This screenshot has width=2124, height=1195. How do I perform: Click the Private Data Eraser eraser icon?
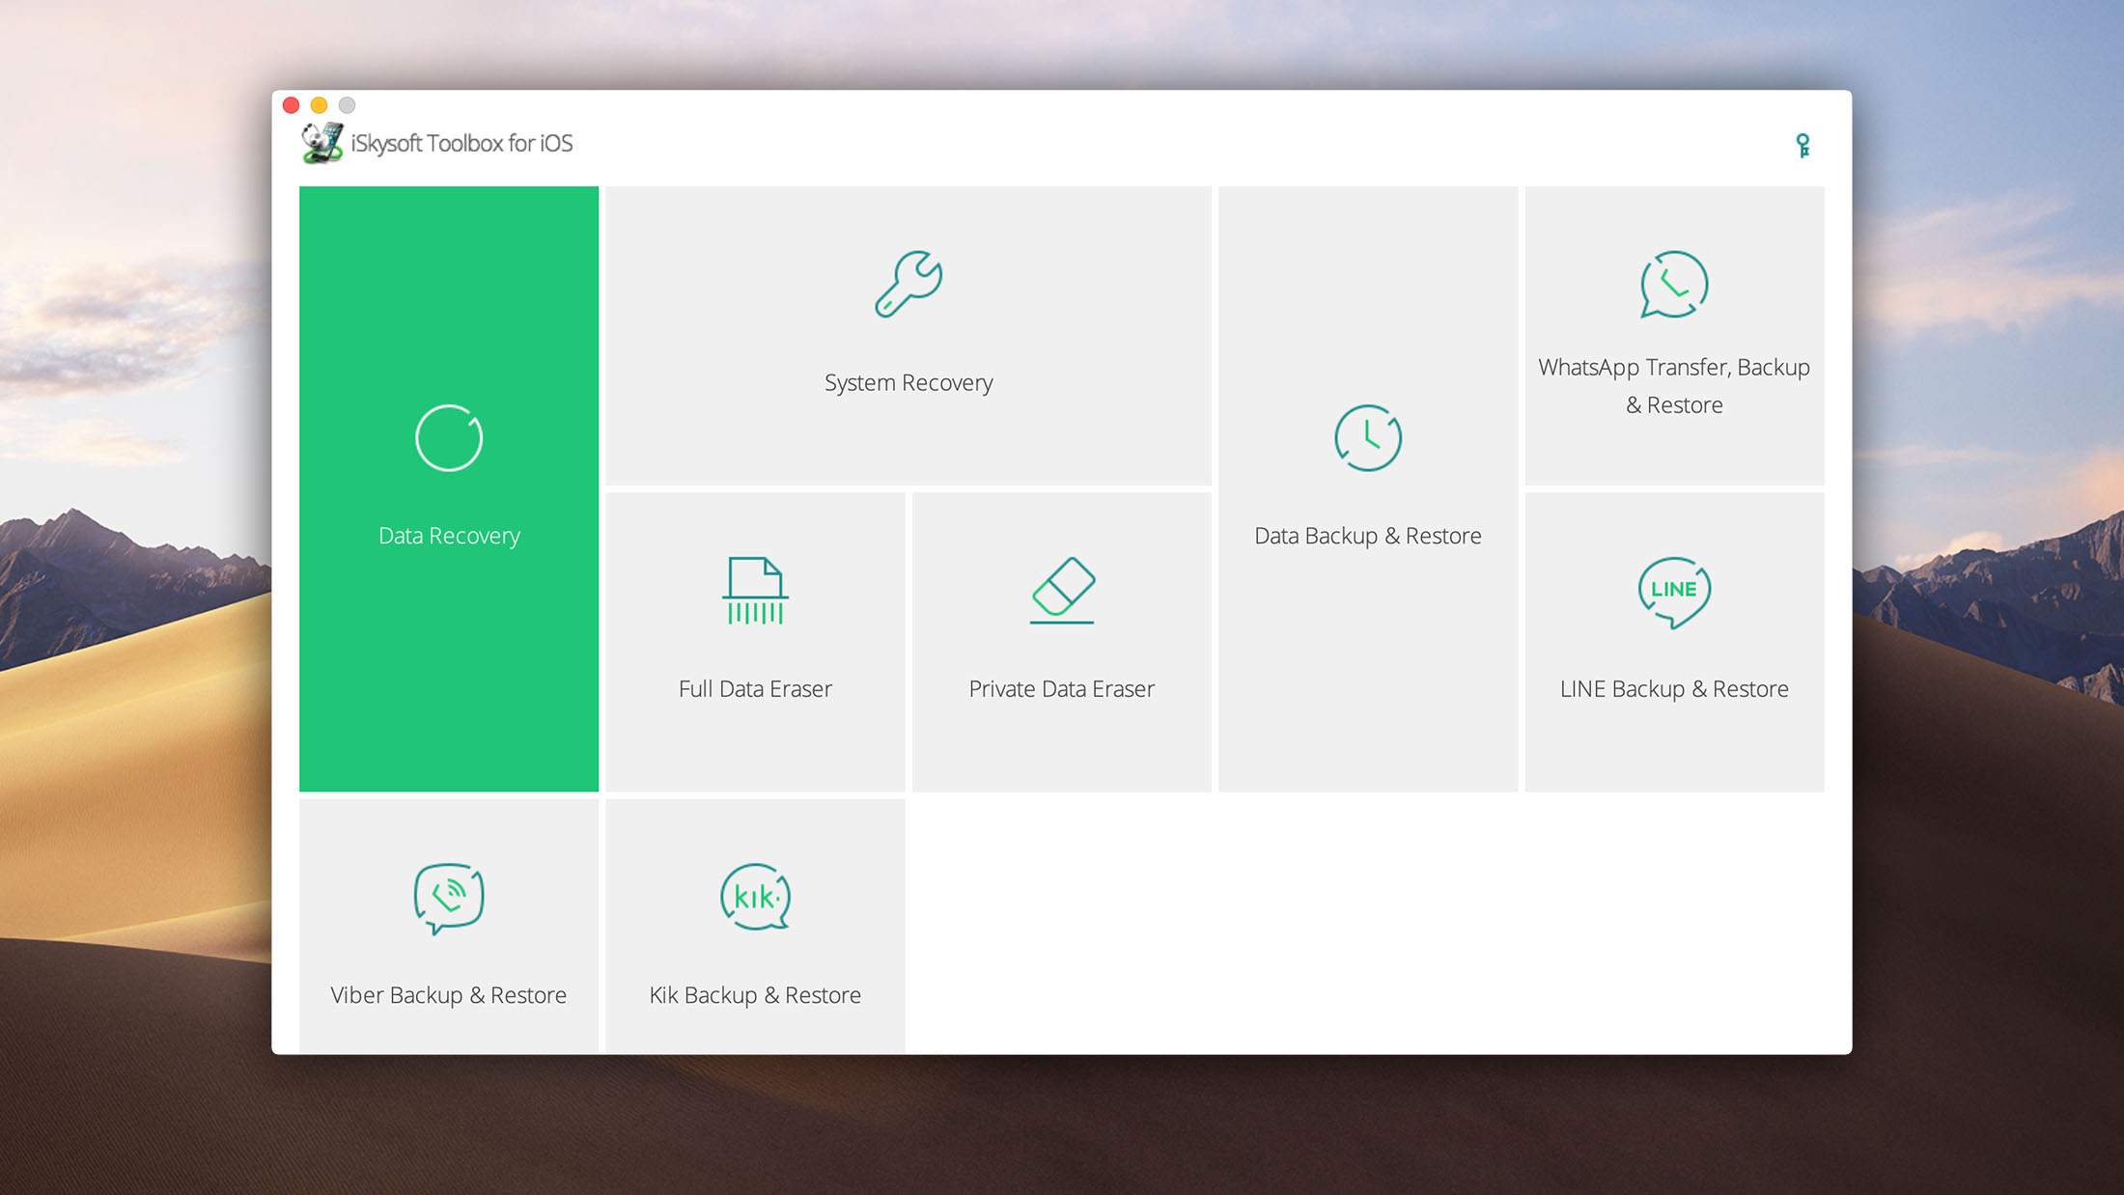pyautogui.click(x=1062, y=590)
